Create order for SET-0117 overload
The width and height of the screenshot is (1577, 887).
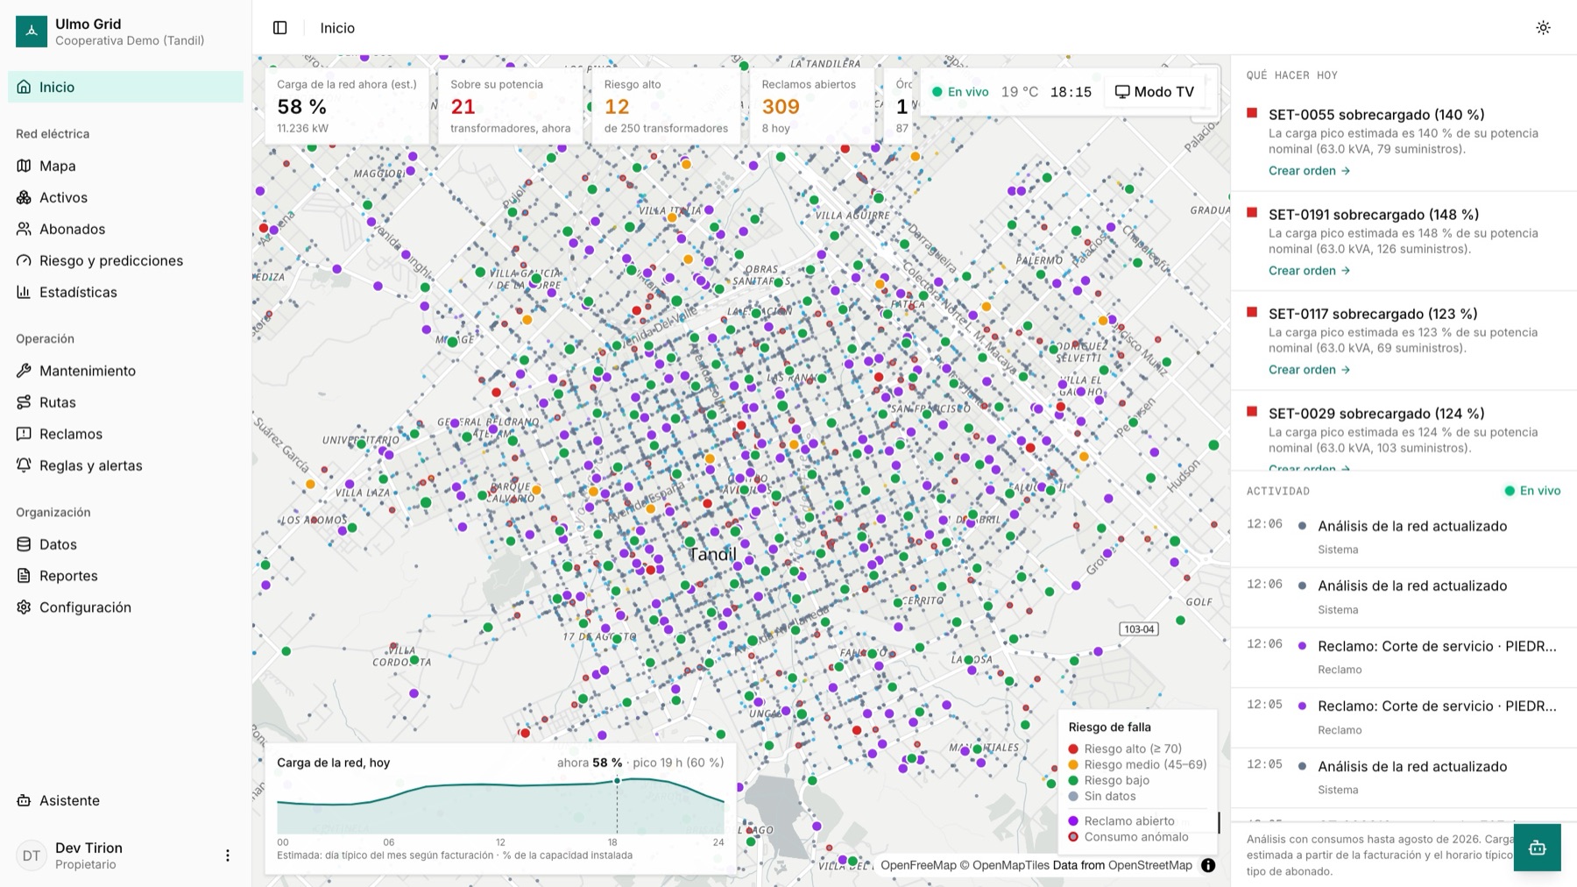[x=1309, y=370]
